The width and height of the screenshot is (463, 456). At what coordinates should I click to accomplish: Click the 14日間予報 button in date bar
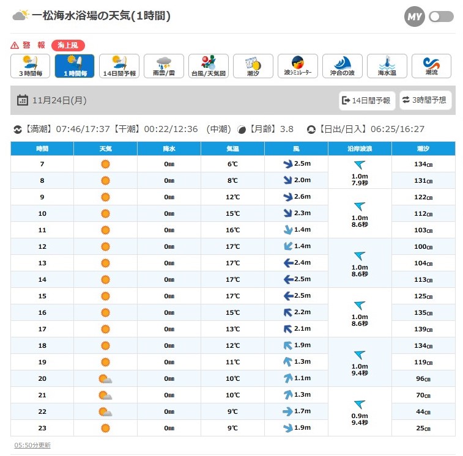367,100
